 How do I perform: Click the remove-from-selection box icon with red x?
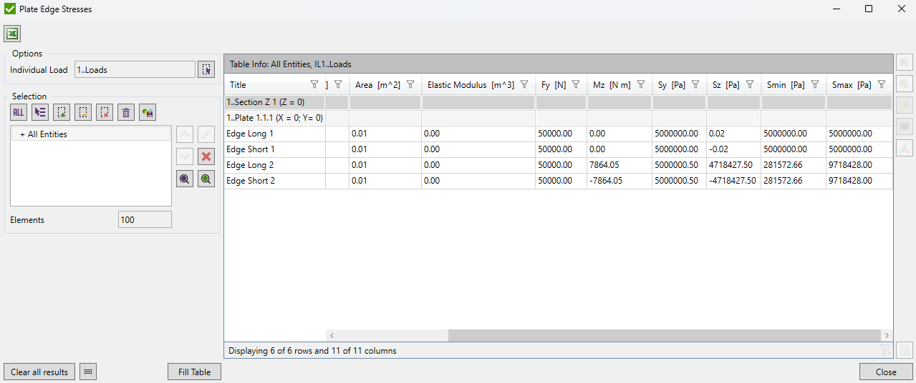[x=105, y=112]
